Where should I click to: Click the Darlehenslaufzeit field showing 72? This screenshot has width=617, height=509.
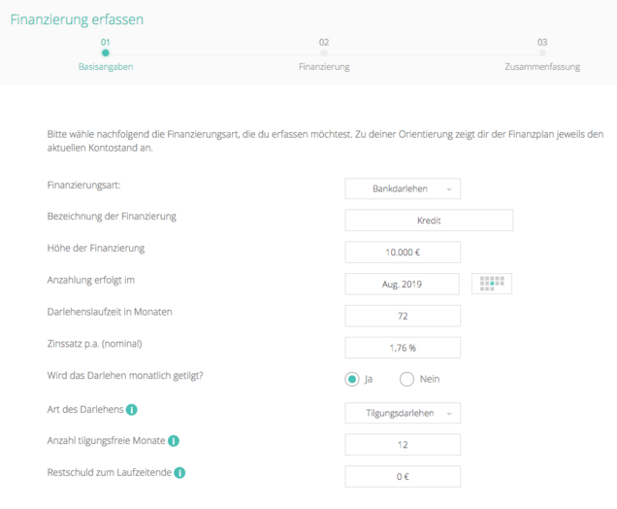click(403, 316)
